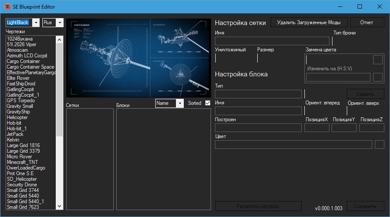390x217 pixels.
Task: Click the Отчет button
Action: point(367,22)
